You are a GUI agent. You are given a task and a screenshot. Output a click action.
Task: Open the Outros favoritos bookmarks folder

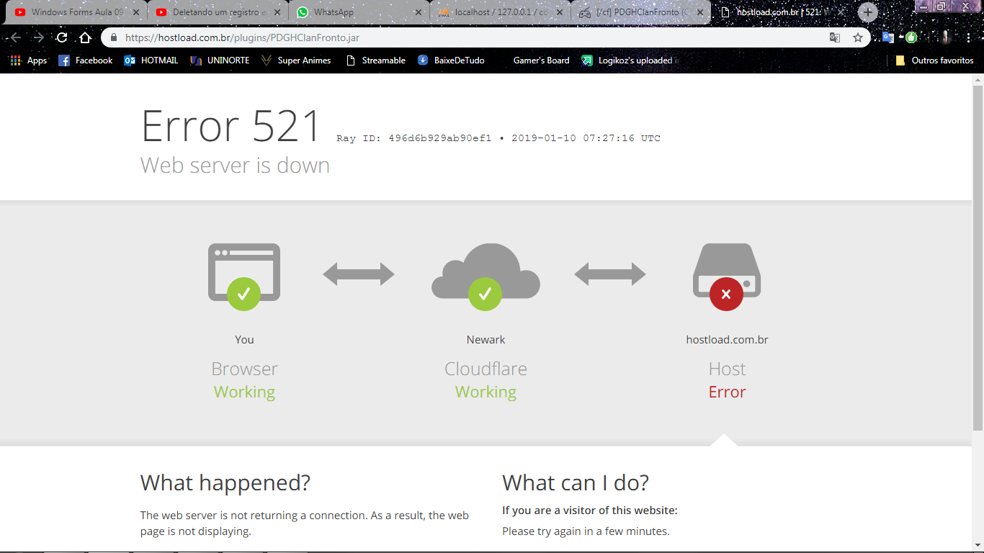tap(934, 60)
